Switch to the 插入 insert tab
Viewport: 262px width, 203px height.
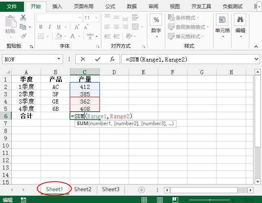point(57,7)
